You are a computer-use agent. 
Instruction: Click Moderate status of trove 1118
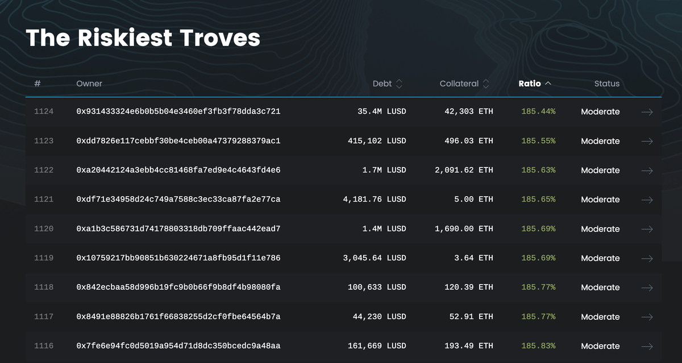(600, 287)
